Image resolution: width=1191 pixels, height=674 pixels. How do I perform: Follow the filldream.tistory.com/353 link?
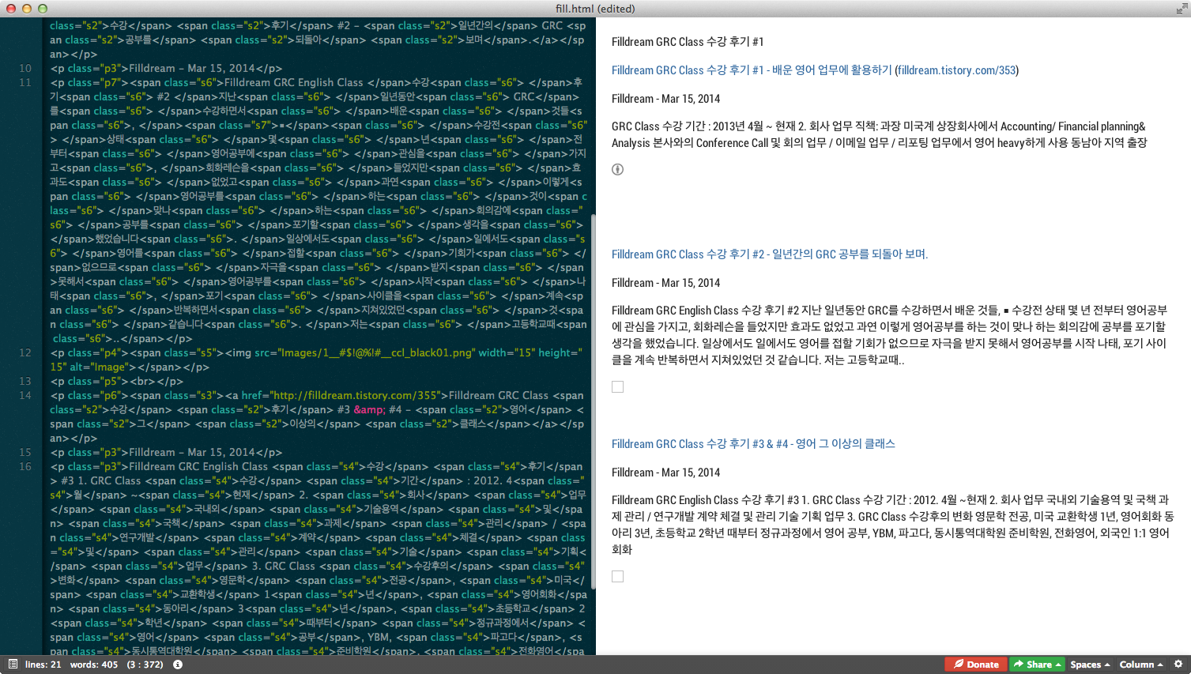pyautogui.click(x=956, y=70)
